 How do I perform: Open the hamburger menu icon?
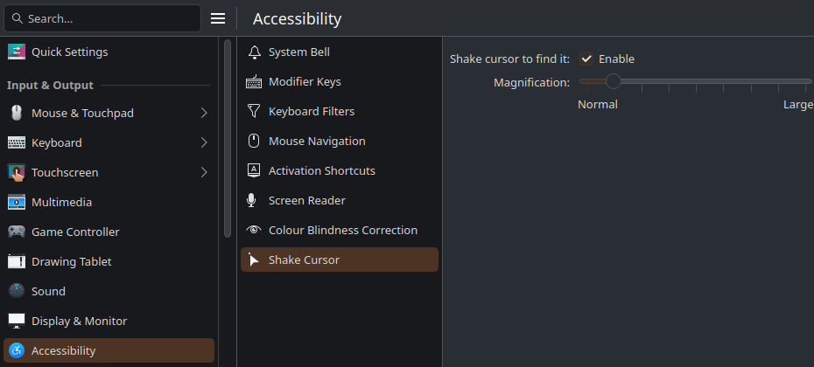click(218, 18)
